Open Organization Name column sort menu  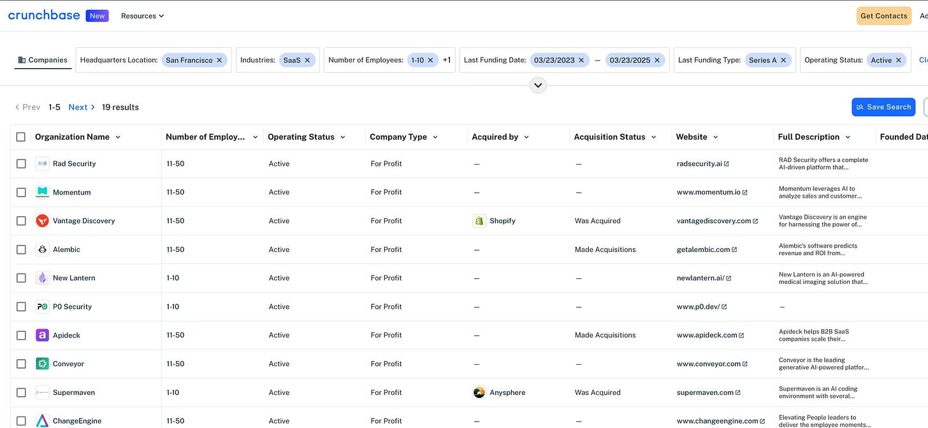coord(118,137)
